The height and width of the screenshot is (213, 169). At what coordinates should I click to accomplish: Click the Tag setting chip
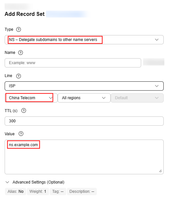[58, 192]
